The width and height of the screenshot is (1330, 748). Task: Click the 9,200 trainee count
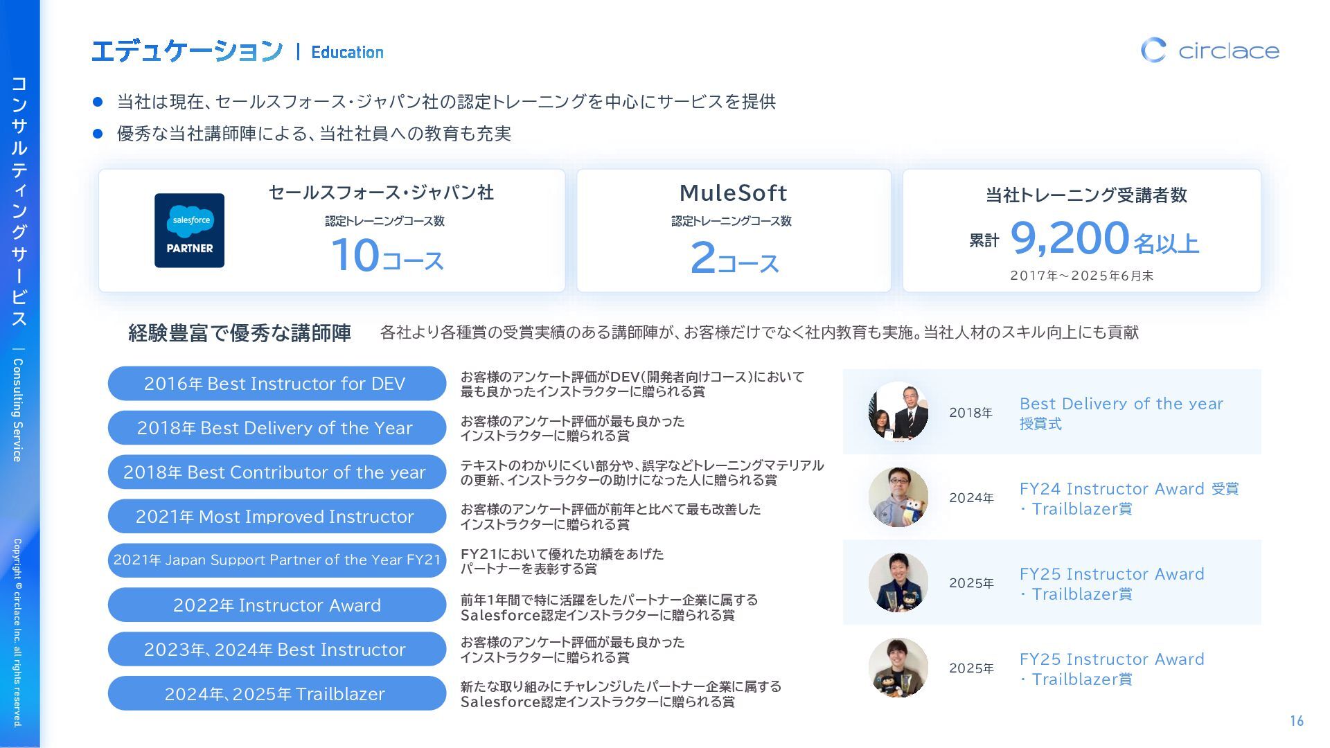[x=1070, y=238]
